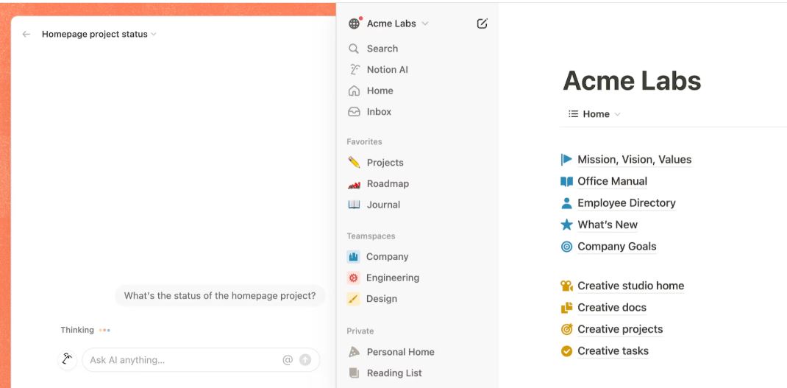This screenshot has height=388, width=787.
Task: Click the Engineering teamspace gear icon
Action: [353, 278]
